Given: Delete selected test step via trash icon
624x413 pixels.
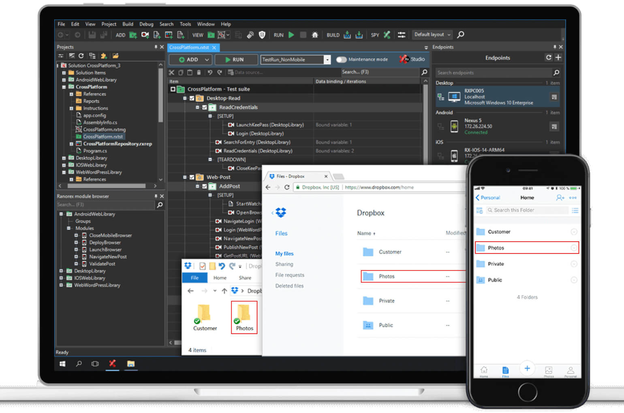Looking at the screenshot, I should tap(199, 72).
